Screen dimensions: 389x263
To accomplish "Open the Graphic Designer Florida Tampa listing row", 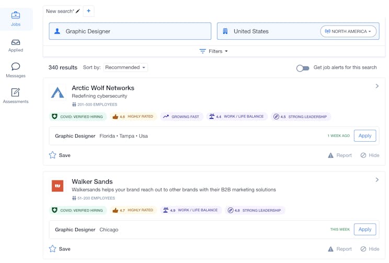I will [x=214, y=136].
